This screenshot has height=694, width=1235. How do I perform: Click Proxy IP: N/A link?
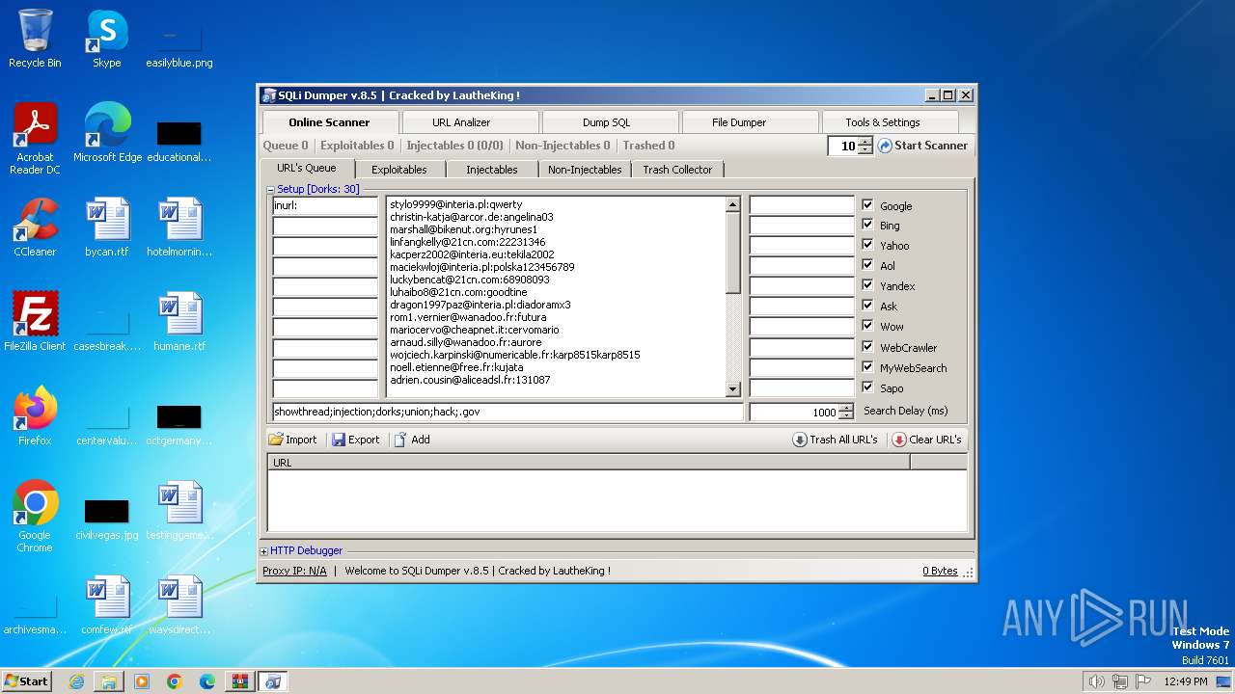pyautogui.click(x=294, y=571)
